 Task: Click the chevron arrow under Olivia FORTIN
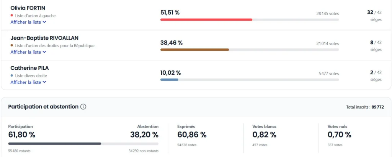pos(44,22)
